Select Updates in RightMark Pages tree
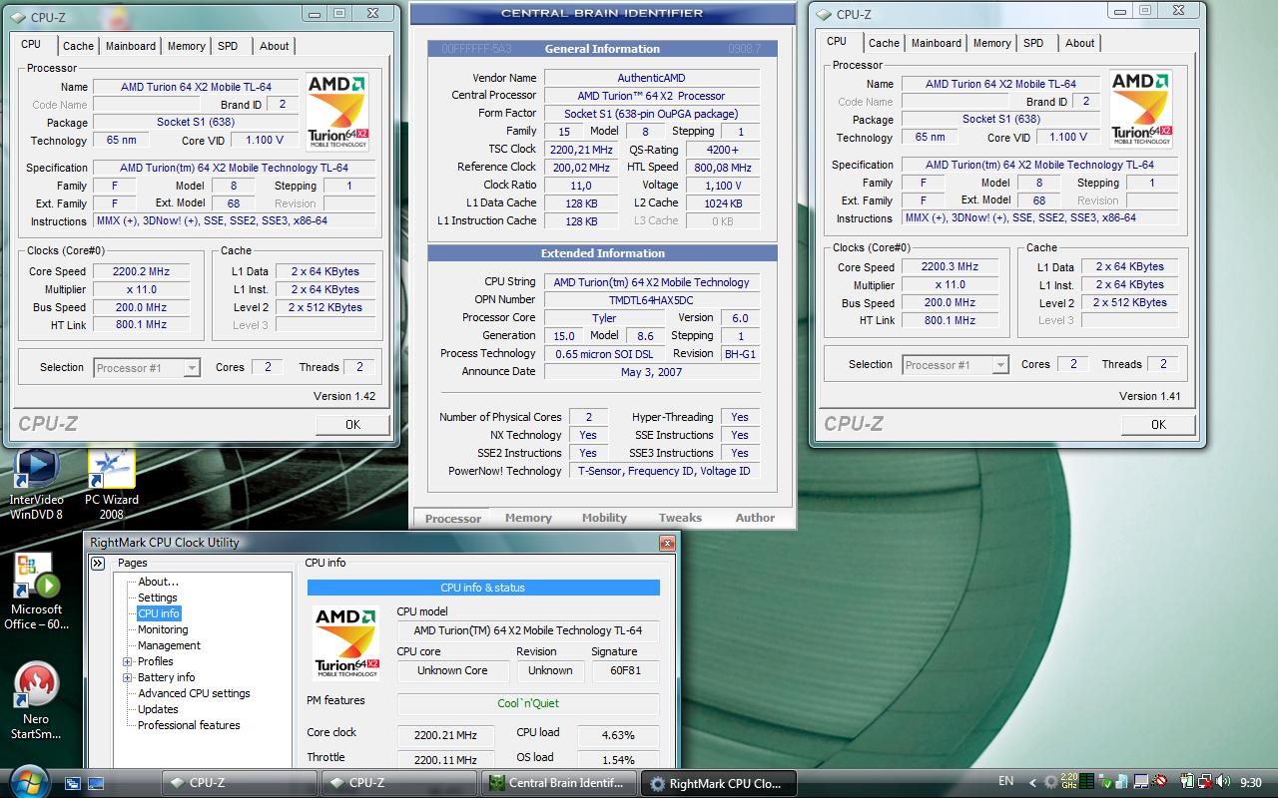The width and height of the screenshot is (1278, 798). [158, 709]
